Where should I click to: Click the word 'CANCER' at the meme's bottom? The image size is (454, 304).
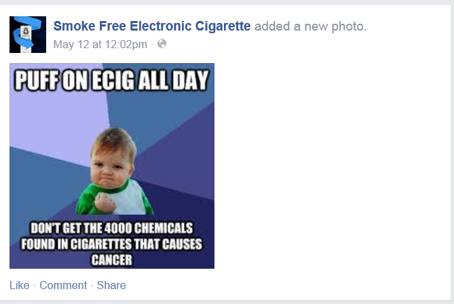click(x=112, y=259)
